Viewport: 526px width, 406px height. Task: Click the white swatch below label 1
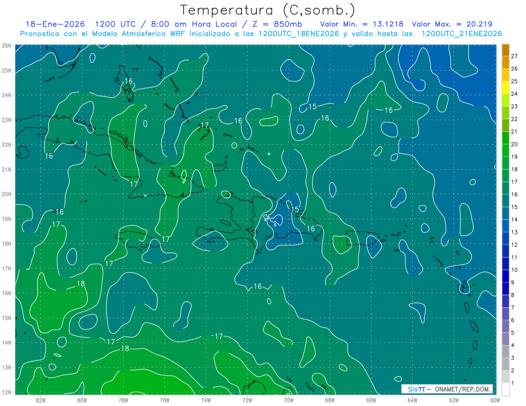click(505, 389)
